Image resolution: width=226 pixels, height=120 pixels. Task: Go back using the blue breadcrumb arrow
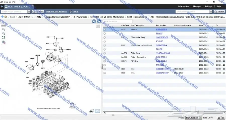[2, 17]
